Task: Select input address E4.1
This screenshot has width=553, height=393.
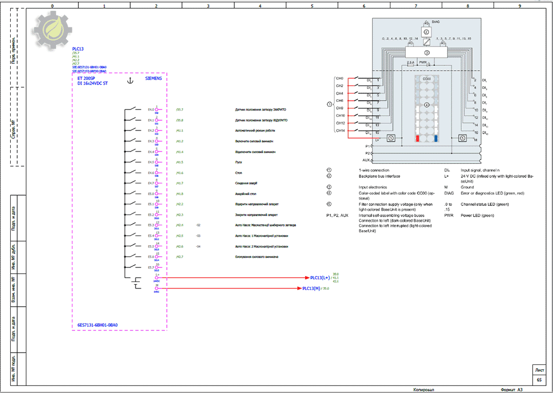Action: click(x=151, y=120)
